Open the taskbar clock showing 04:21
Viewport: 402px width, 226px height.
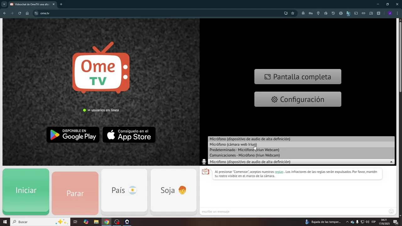click(384, 222)
